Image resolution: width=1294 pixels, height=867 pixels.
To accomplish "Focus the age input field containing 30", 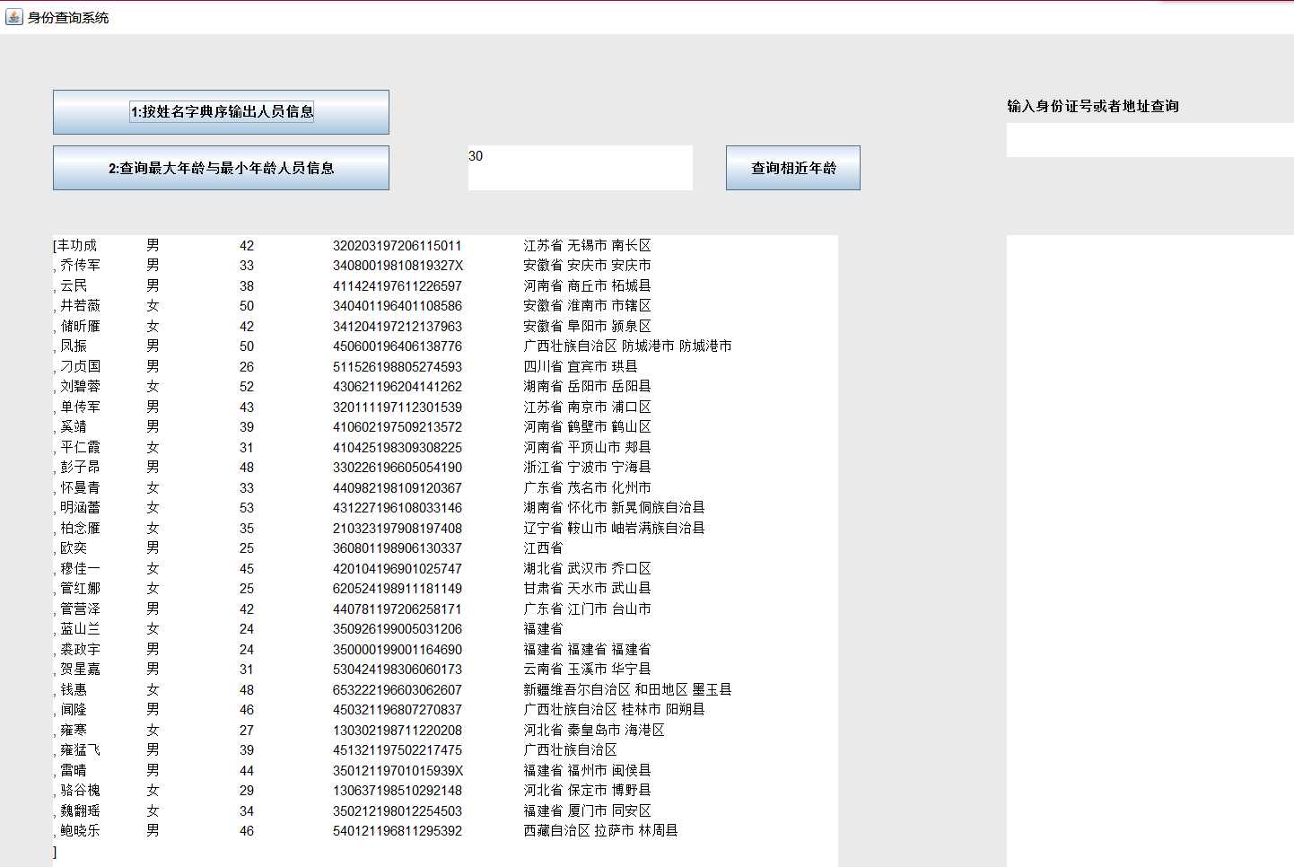I will [x=580, y=168].
